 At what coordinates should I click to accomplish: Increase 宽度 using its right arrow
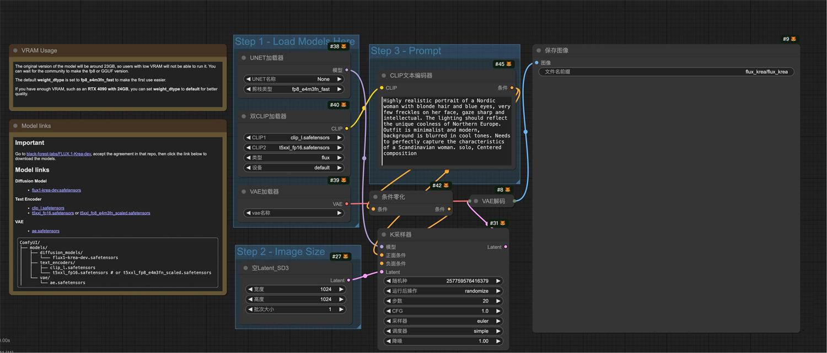341,289
